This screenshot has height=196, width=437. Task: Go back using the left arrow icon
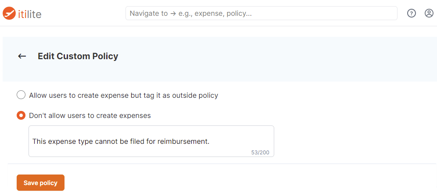[22, 56]
